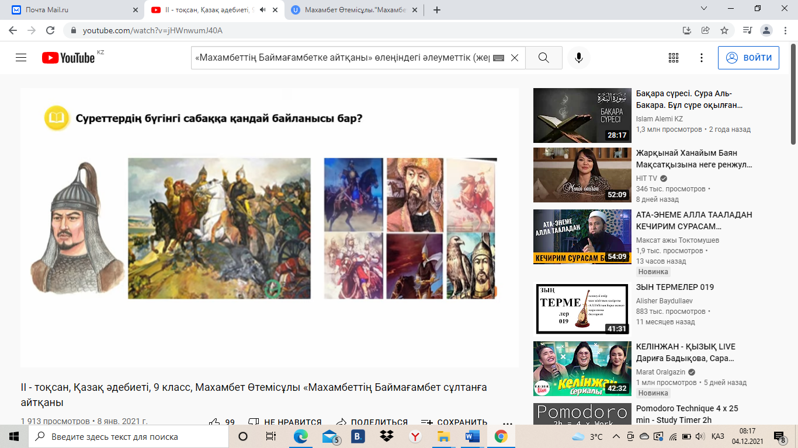
Task: Select the youtube.com address bar URL
Action: [x=152, y=30]
